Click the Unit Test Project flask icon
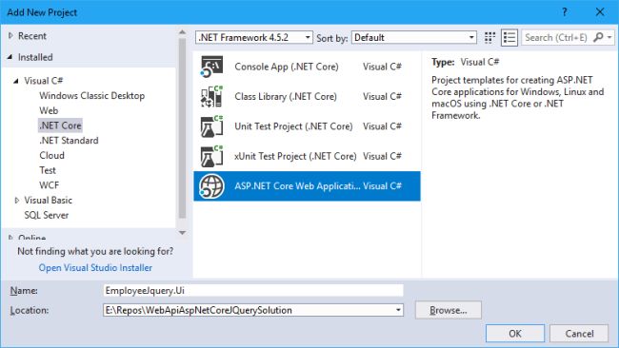 pyautogui.click(x=211, y=126)
